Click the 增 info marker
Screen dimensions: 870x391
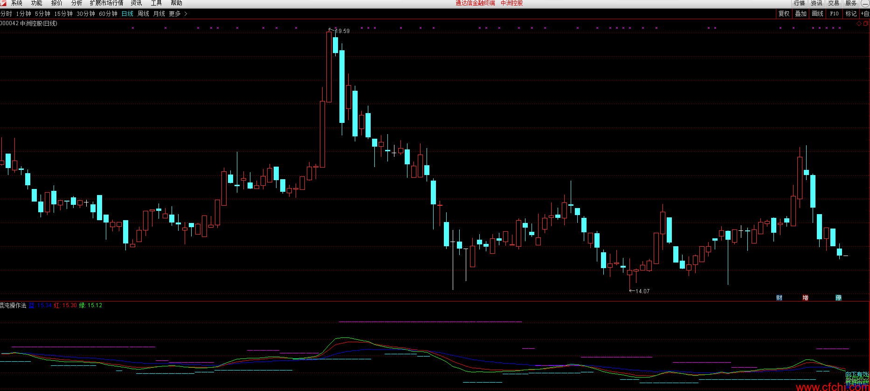pos(805,298)
